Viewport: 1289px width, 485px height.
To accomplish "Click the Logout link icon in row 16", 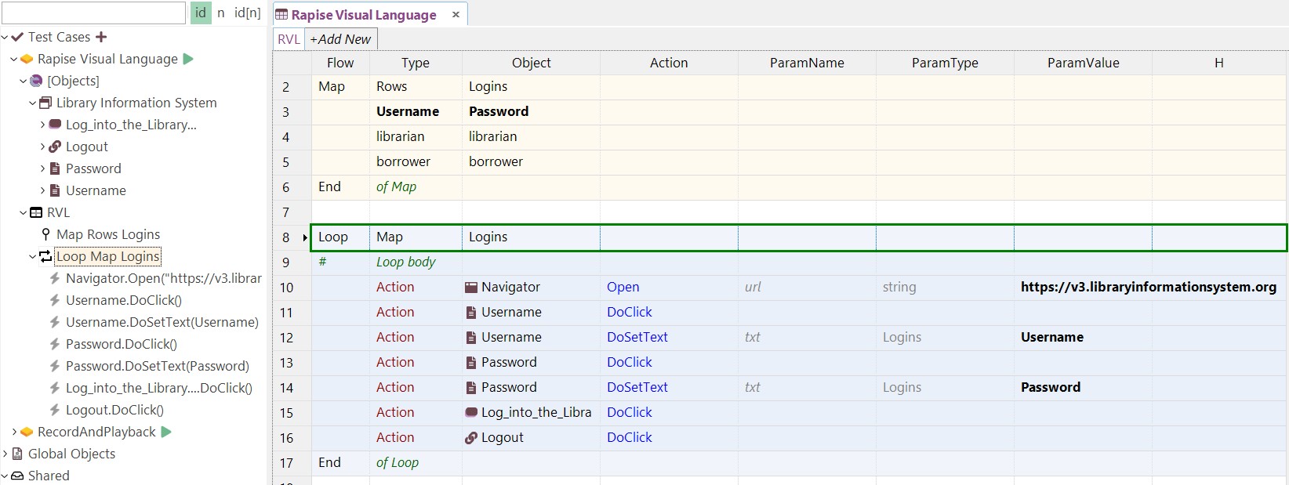I will point(471,438).
